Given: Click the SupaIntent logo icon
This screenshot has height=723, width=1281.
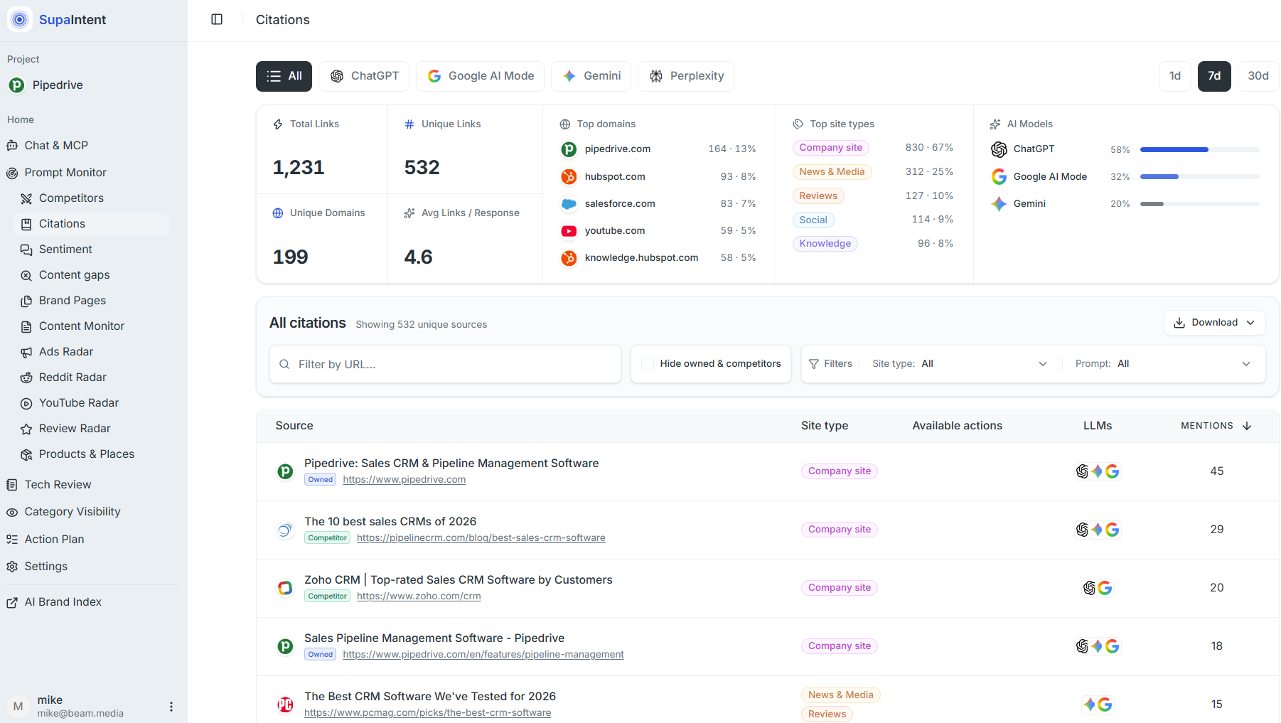Looking at the screenshot, I should 19,19.
